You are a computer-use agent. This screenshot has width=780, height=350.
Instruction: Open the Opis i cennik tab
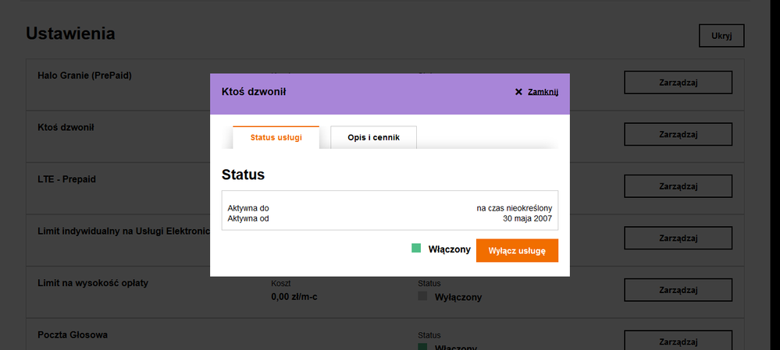click(x=373, y=137)
